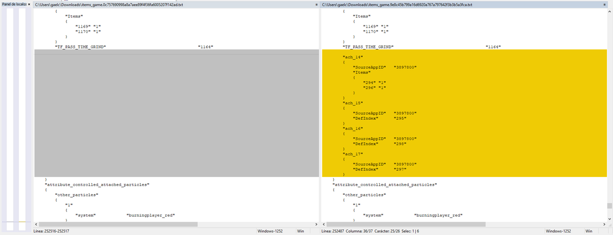Click DefIndex value "298"
The height and width of the screenshot is (235, 613).
400,143
